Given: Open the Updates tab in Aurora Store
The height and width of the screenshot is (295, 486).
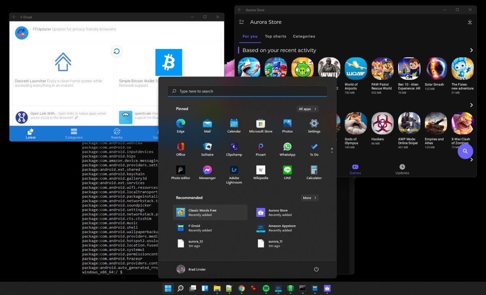Looking at the screenshot, I should click(402, 169).
